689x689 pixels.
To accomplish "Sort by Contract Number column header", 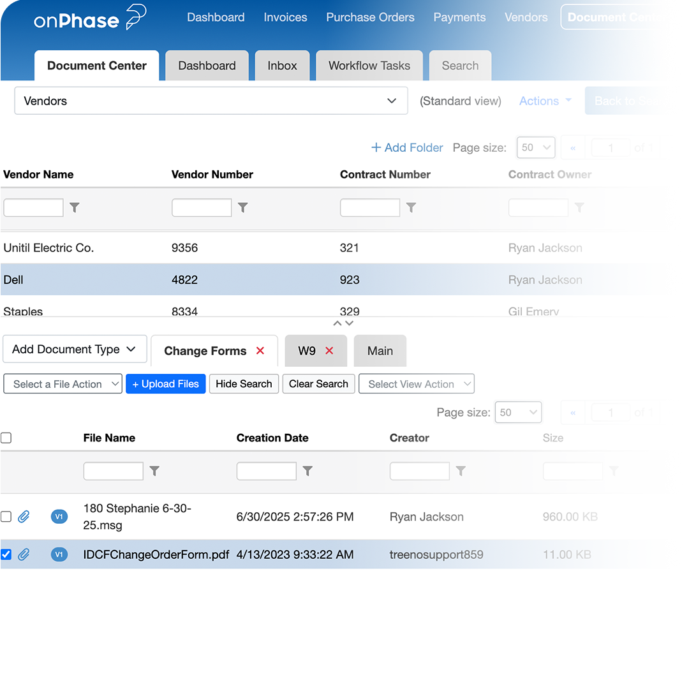I will click(385, 174).
